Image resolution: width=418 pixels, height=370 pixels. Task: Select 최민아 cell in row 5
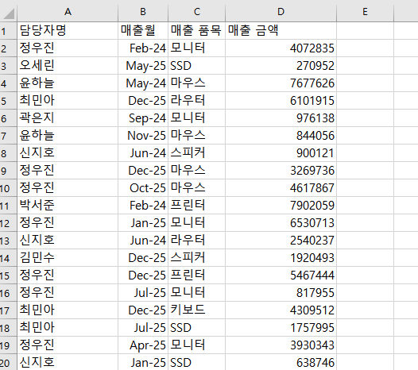68,101
